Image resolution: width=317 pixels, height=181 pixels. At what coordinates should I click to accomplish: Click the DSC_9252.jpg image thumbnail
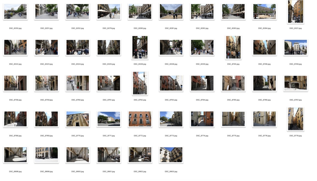pyautogui.click(x=78, y=12)
